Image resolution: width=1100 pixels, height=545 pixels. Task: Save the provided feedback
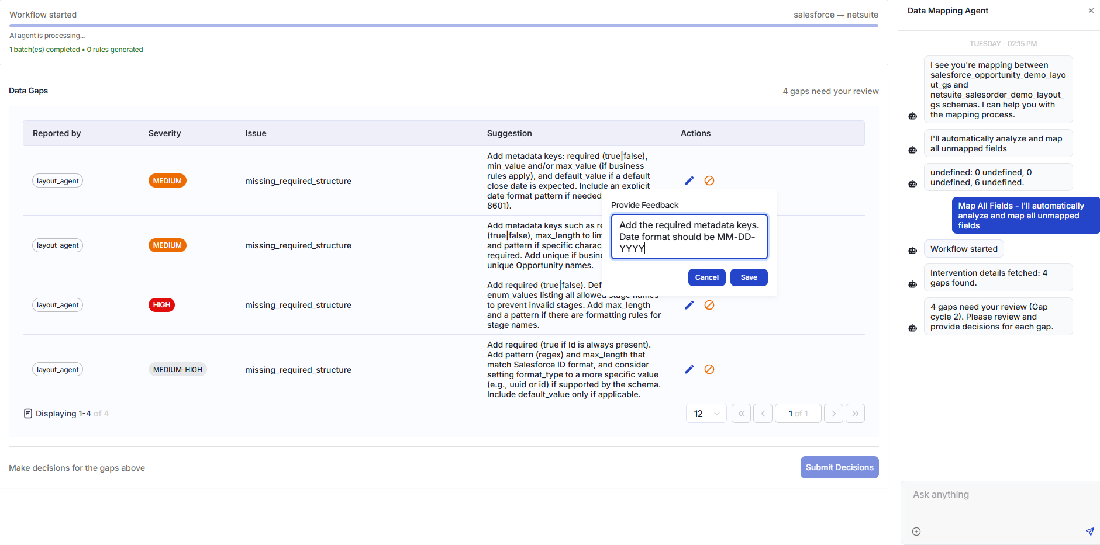(749, 277)
